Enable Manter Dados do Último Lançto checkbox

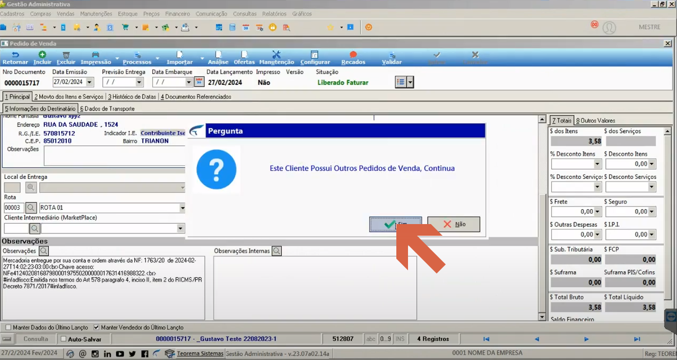coord(8,328)
